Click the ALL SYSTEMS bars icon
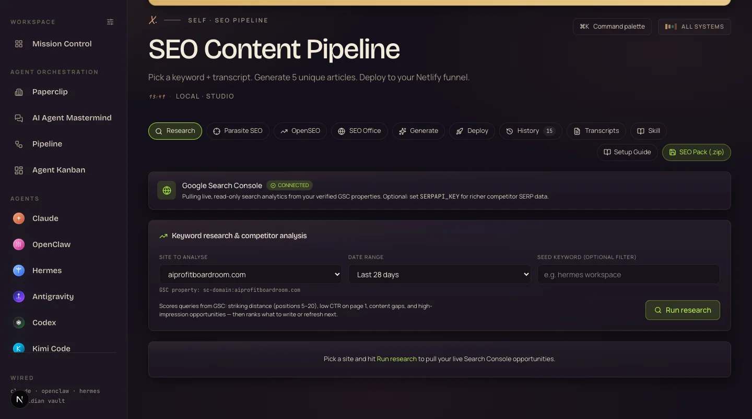 [x=671, y=27]
